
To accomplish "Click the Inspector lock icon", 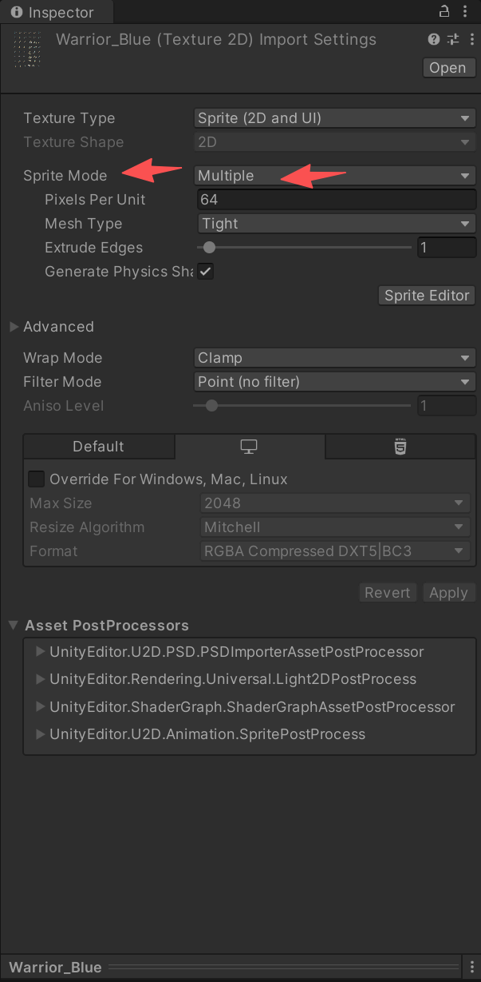I will pos(445,11).
